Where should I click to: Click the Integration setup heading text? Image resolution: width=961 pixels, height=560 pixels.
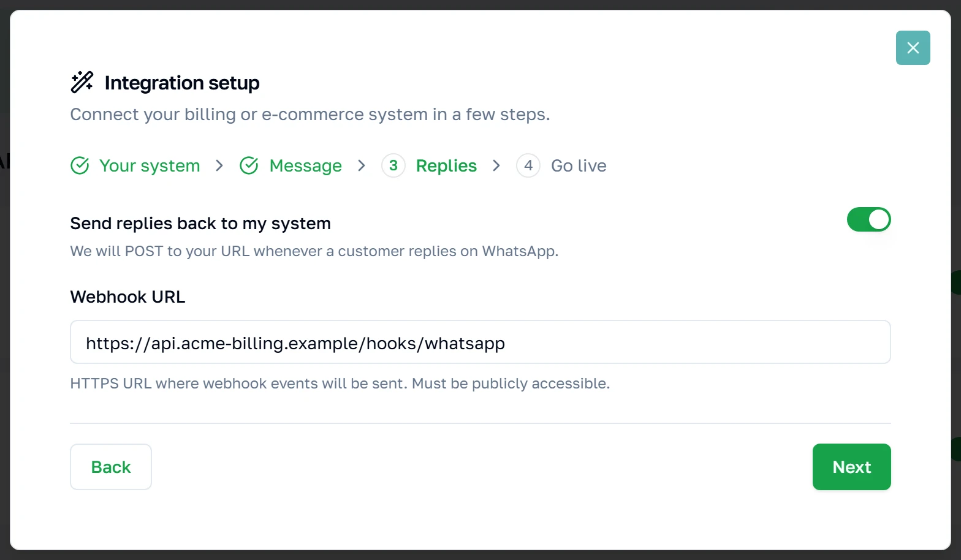tap(182, 83)
